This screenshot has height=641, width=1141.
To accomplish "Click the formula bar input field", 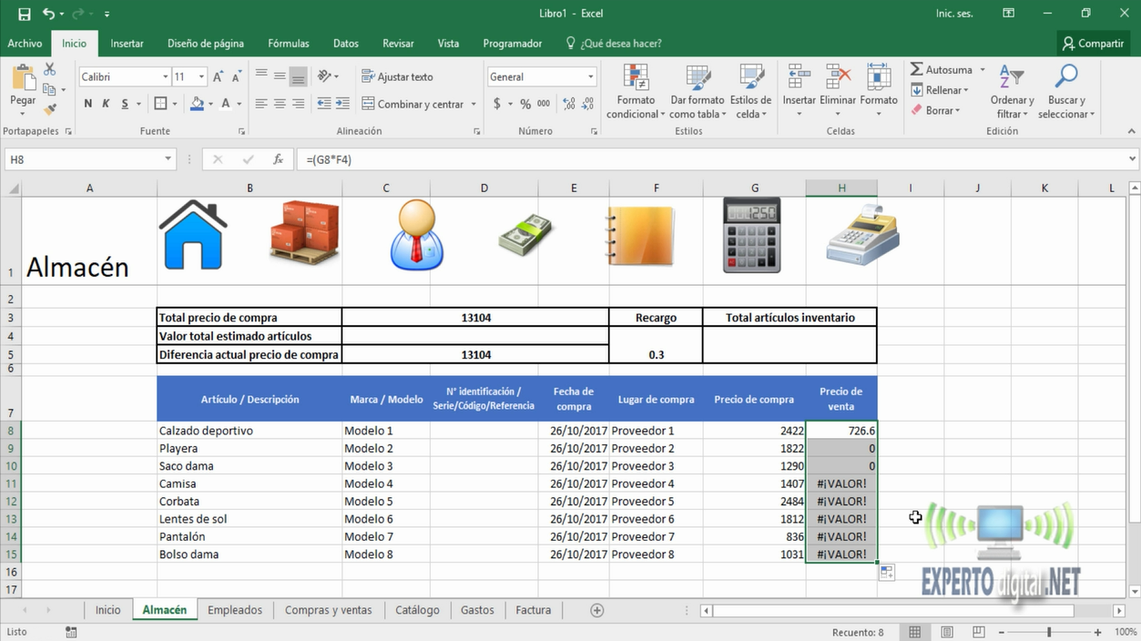I will coord(710,159).
